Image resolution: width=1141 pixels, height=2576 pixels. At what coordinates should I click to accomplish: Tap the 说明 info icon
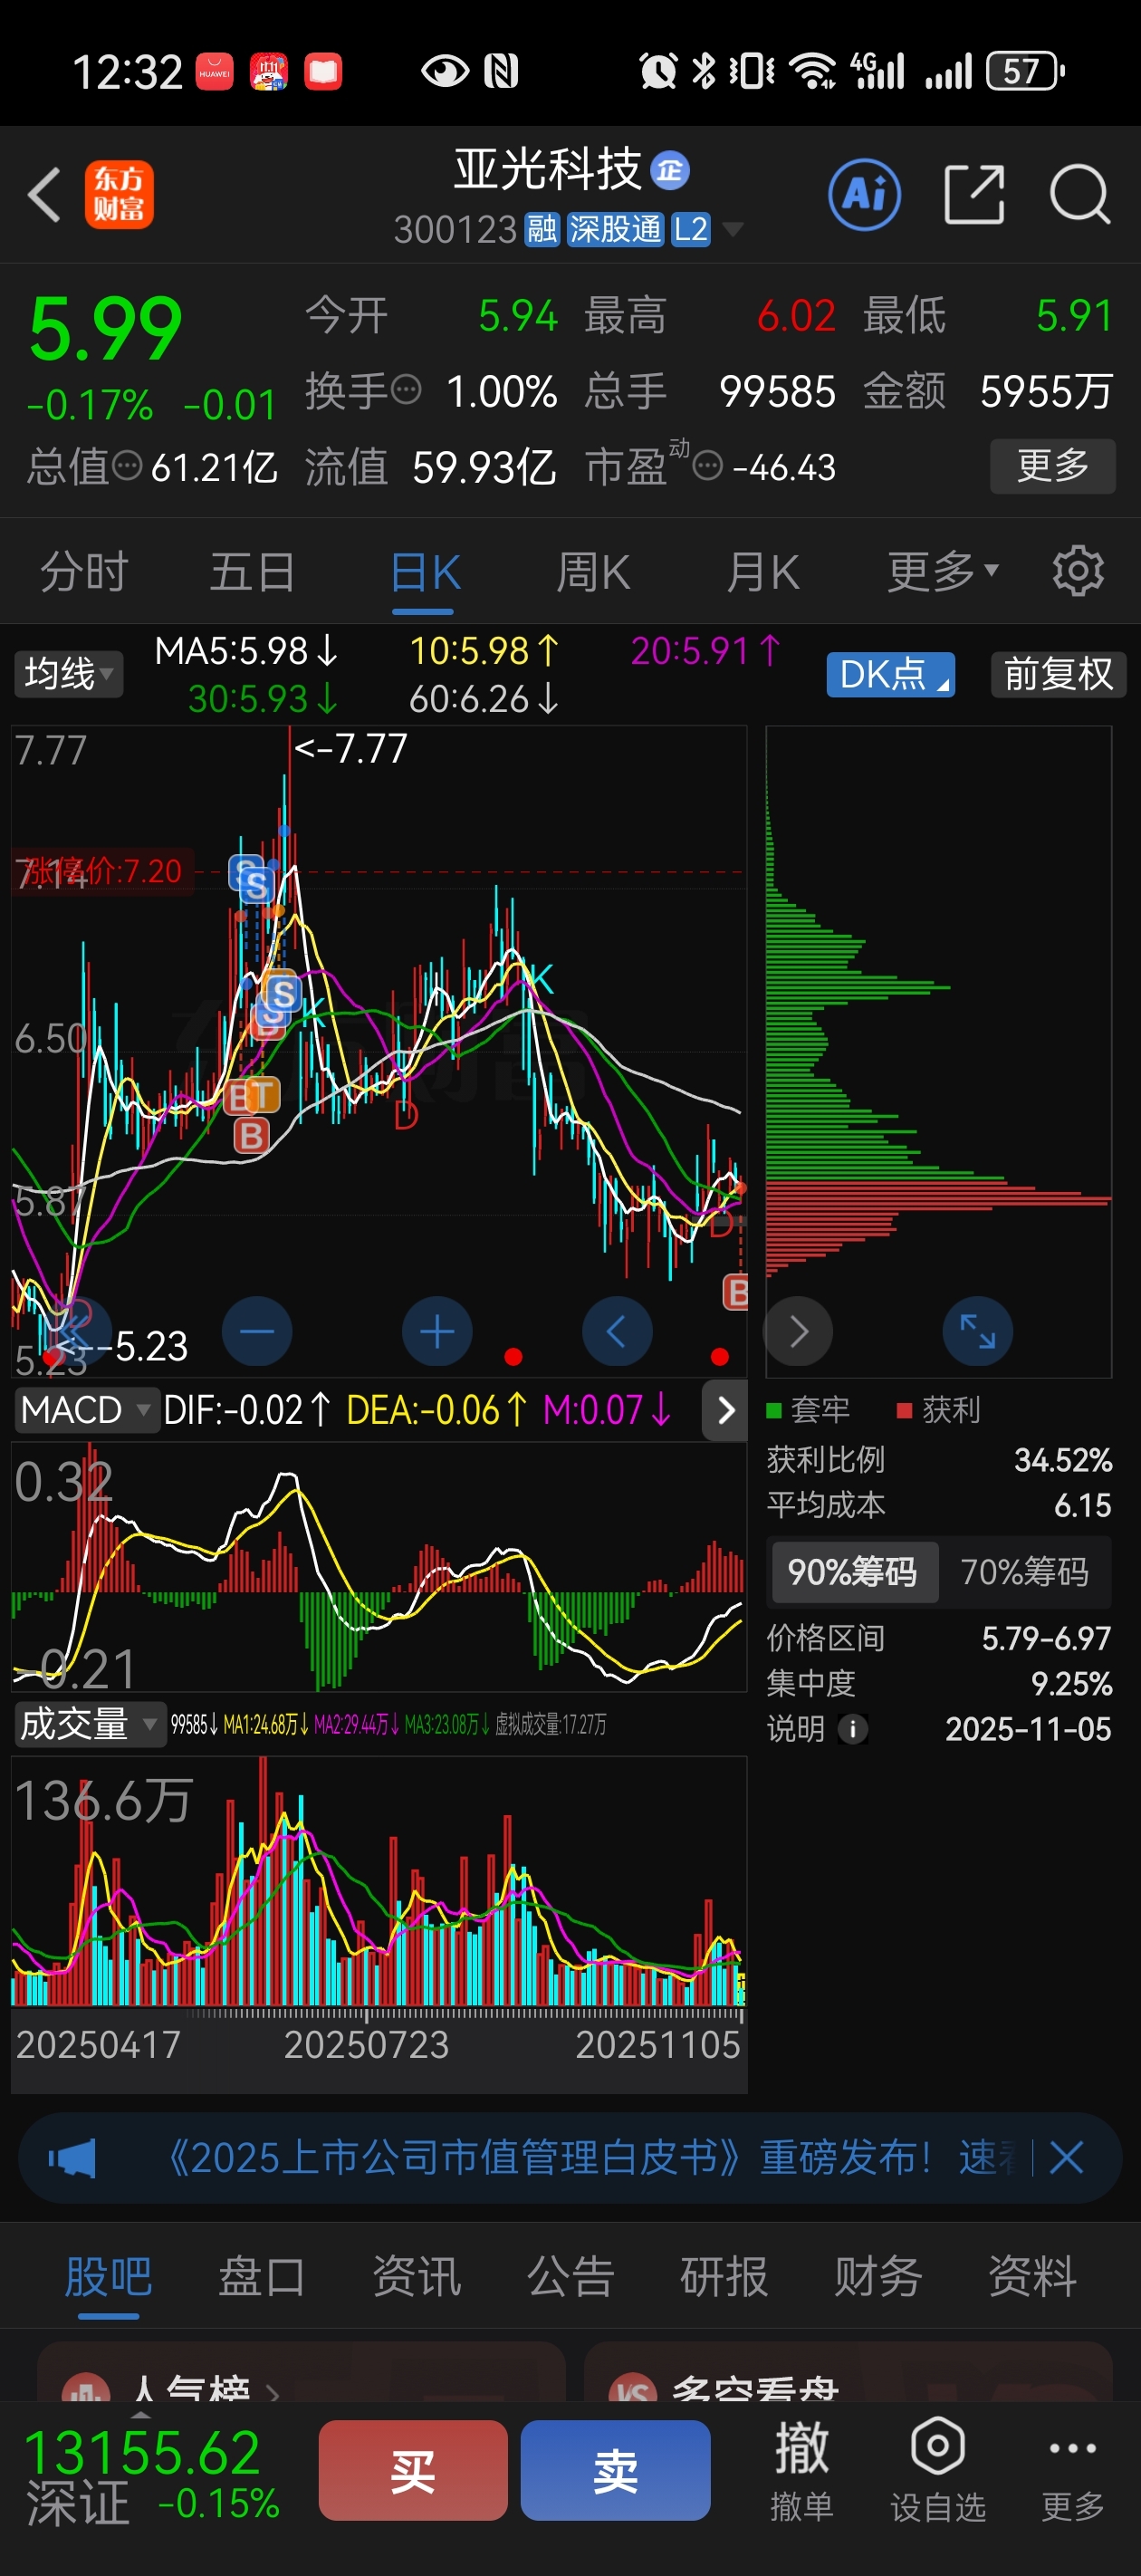pos(852,1729)
